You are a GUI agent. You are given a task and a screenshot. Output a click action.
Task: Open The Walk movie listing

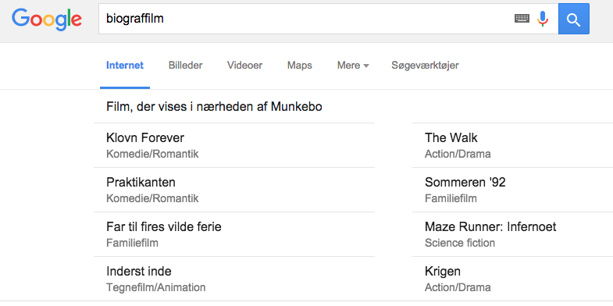(512, 145)
